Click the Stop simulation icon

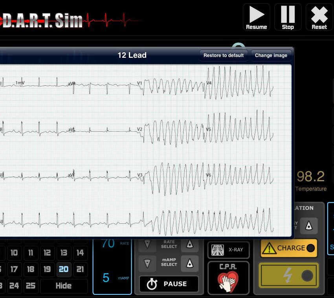point(288,17)
